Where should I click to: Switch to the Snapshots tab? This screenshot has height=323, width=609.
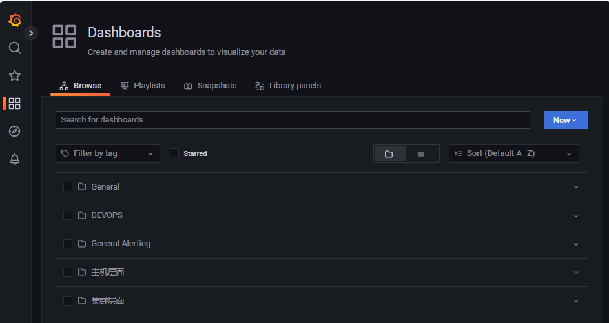[210, 86]
